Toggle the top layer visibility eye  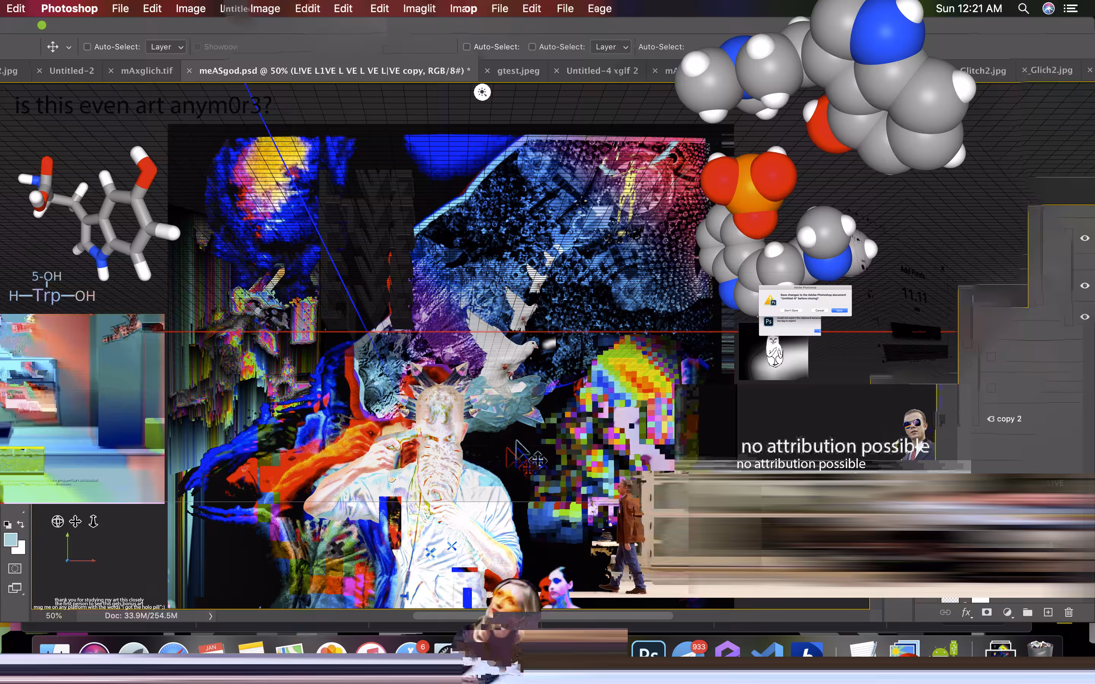(x=1085, y=238)
